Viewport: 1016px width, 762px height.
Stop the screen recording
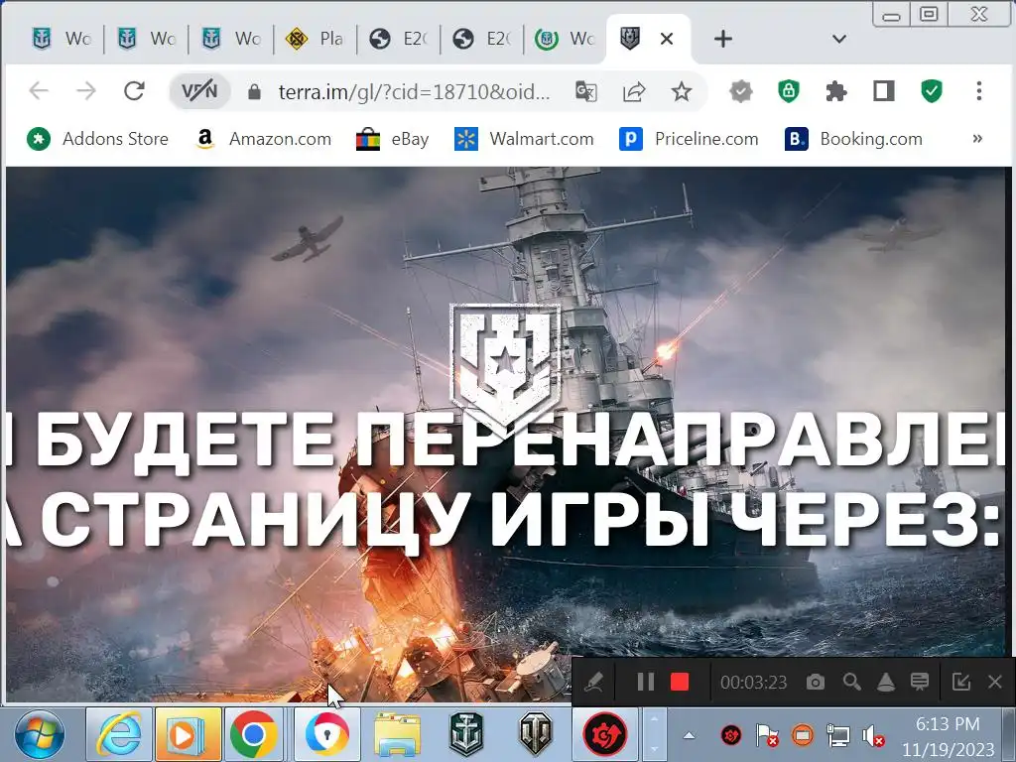pos(680,682)
